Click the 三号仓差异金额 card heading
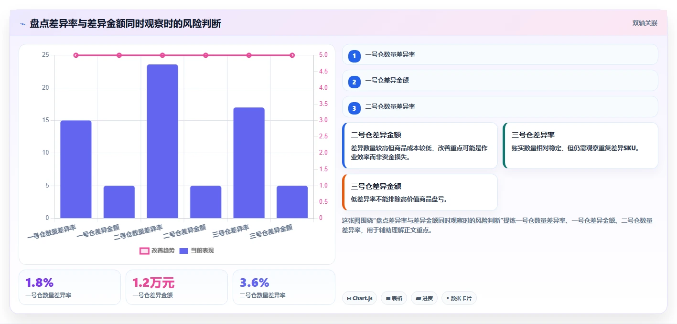This screenshot has height=324, width=677. (x=376, y=187)
